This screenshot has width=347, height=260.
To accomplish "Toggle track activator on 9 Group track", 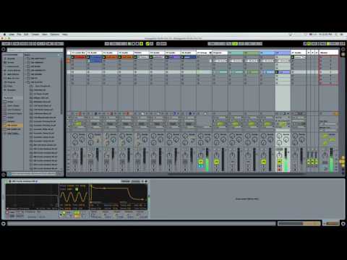I will point(200,162).
